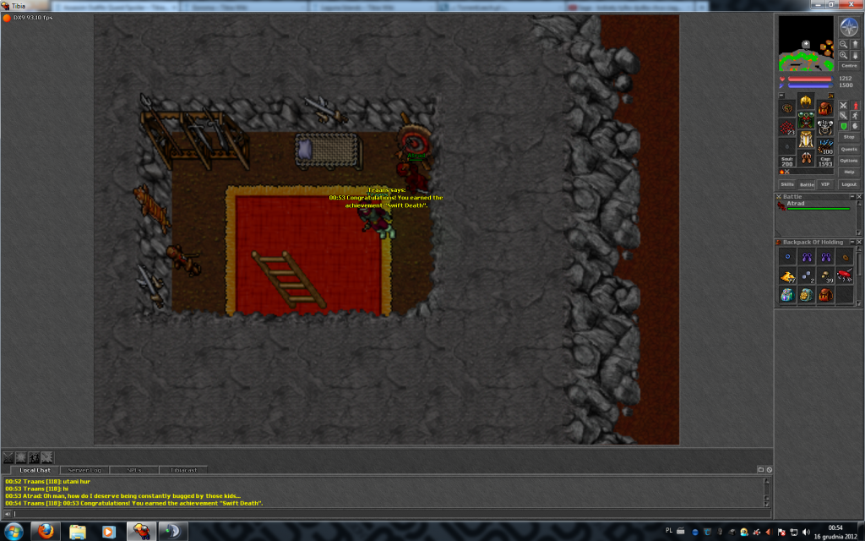This screenshot has height=541, width=865.
Task: Toggle chat volume say mode button
Action: pyautogui.click(x=7, y=514)
